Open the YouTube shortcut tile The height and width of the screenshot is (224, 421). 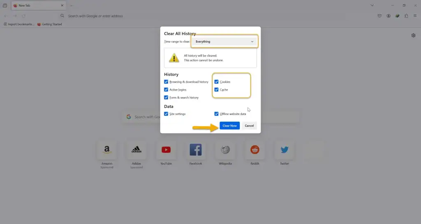(x=166, y=150)
